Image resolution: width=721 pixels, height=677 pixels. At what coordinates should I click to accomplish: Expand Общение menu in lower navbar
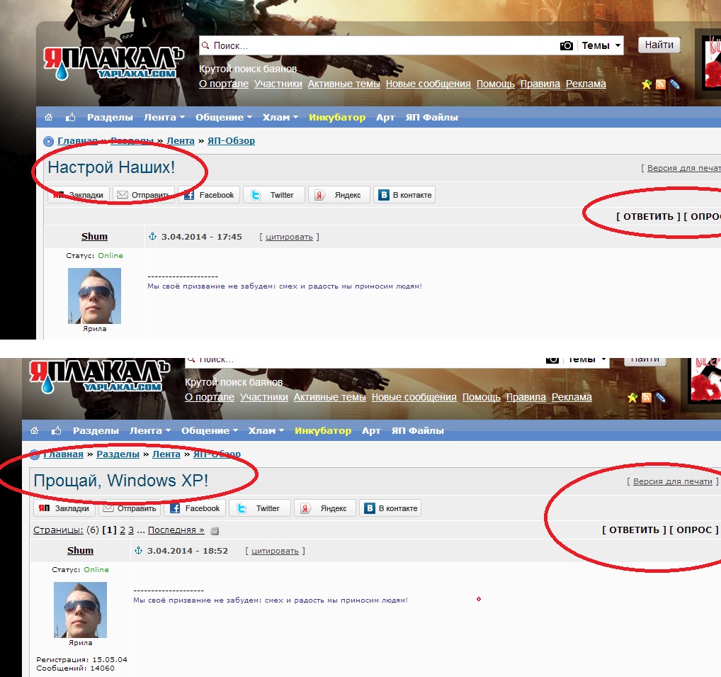(x=210, y=431)
